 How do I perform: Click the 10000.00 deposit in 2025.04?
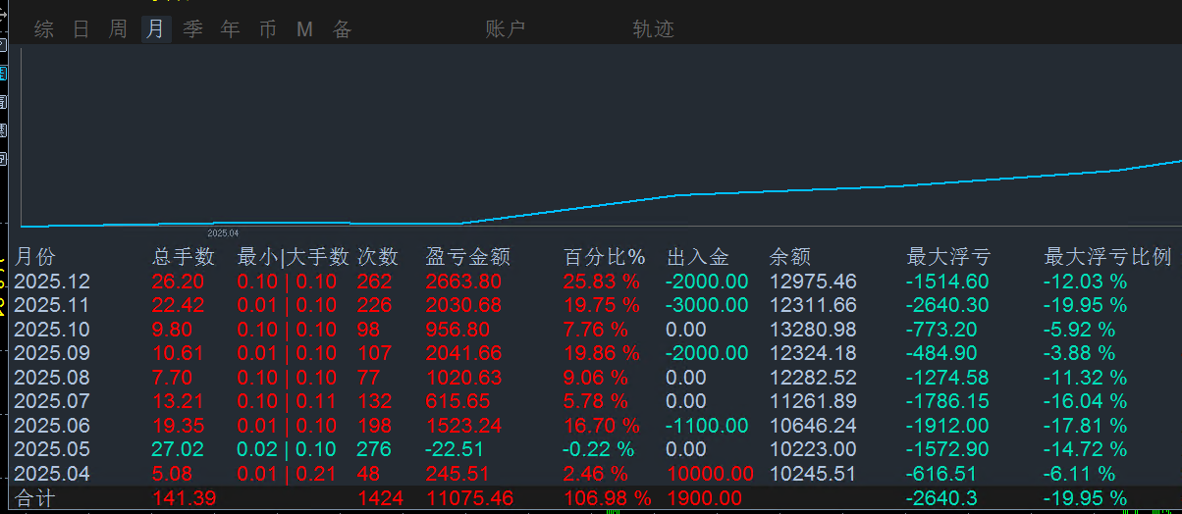711,474
